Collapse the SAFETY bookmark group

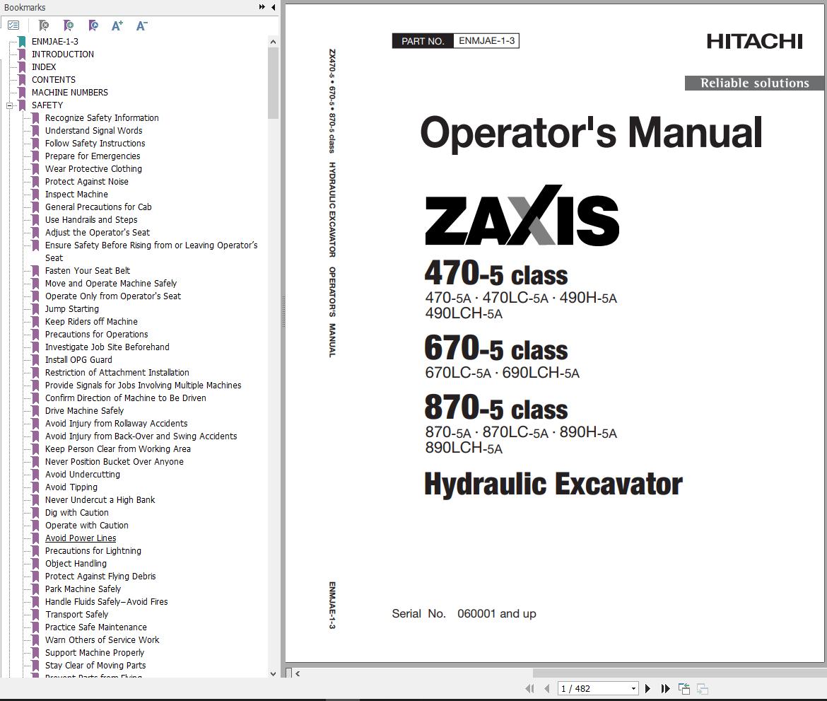9,105
